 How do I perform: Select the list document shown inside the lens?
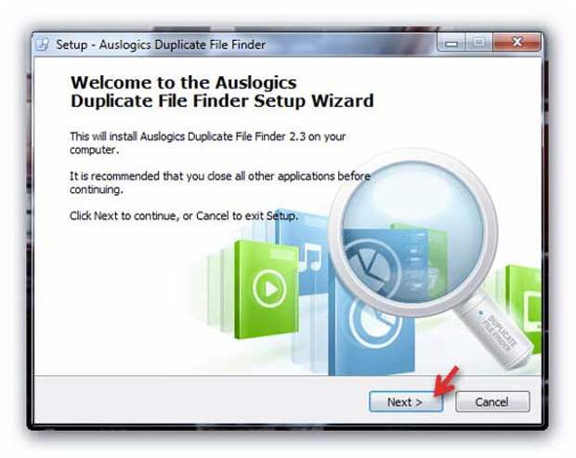[414, 266]
